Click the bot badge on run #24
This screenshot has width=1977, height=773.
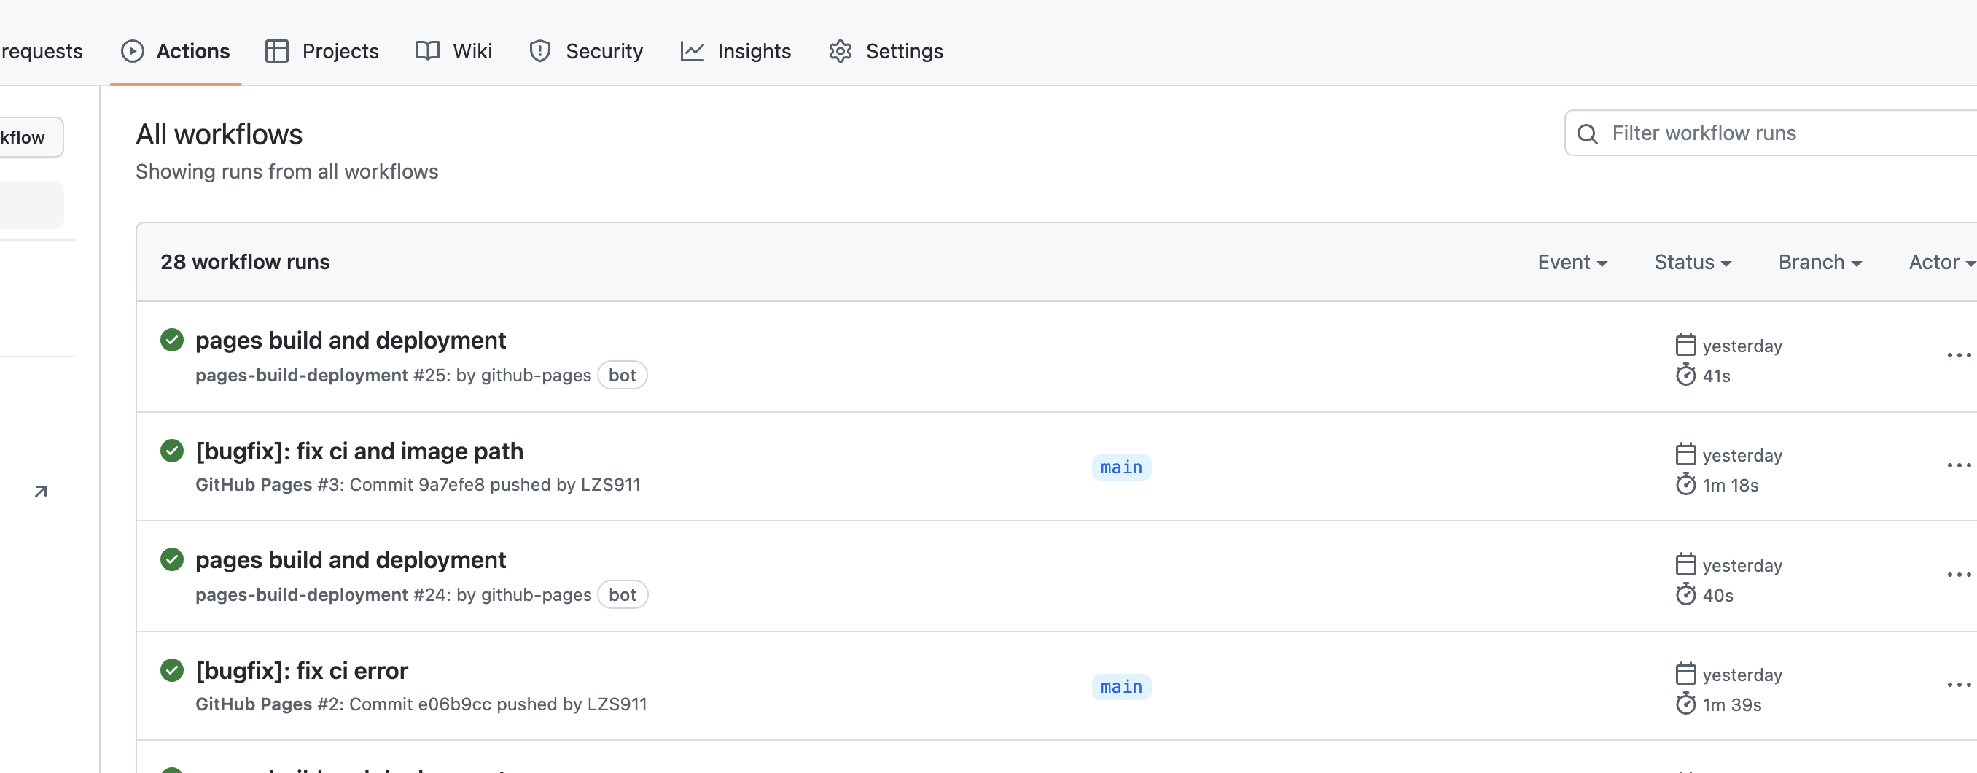point(623,595)
